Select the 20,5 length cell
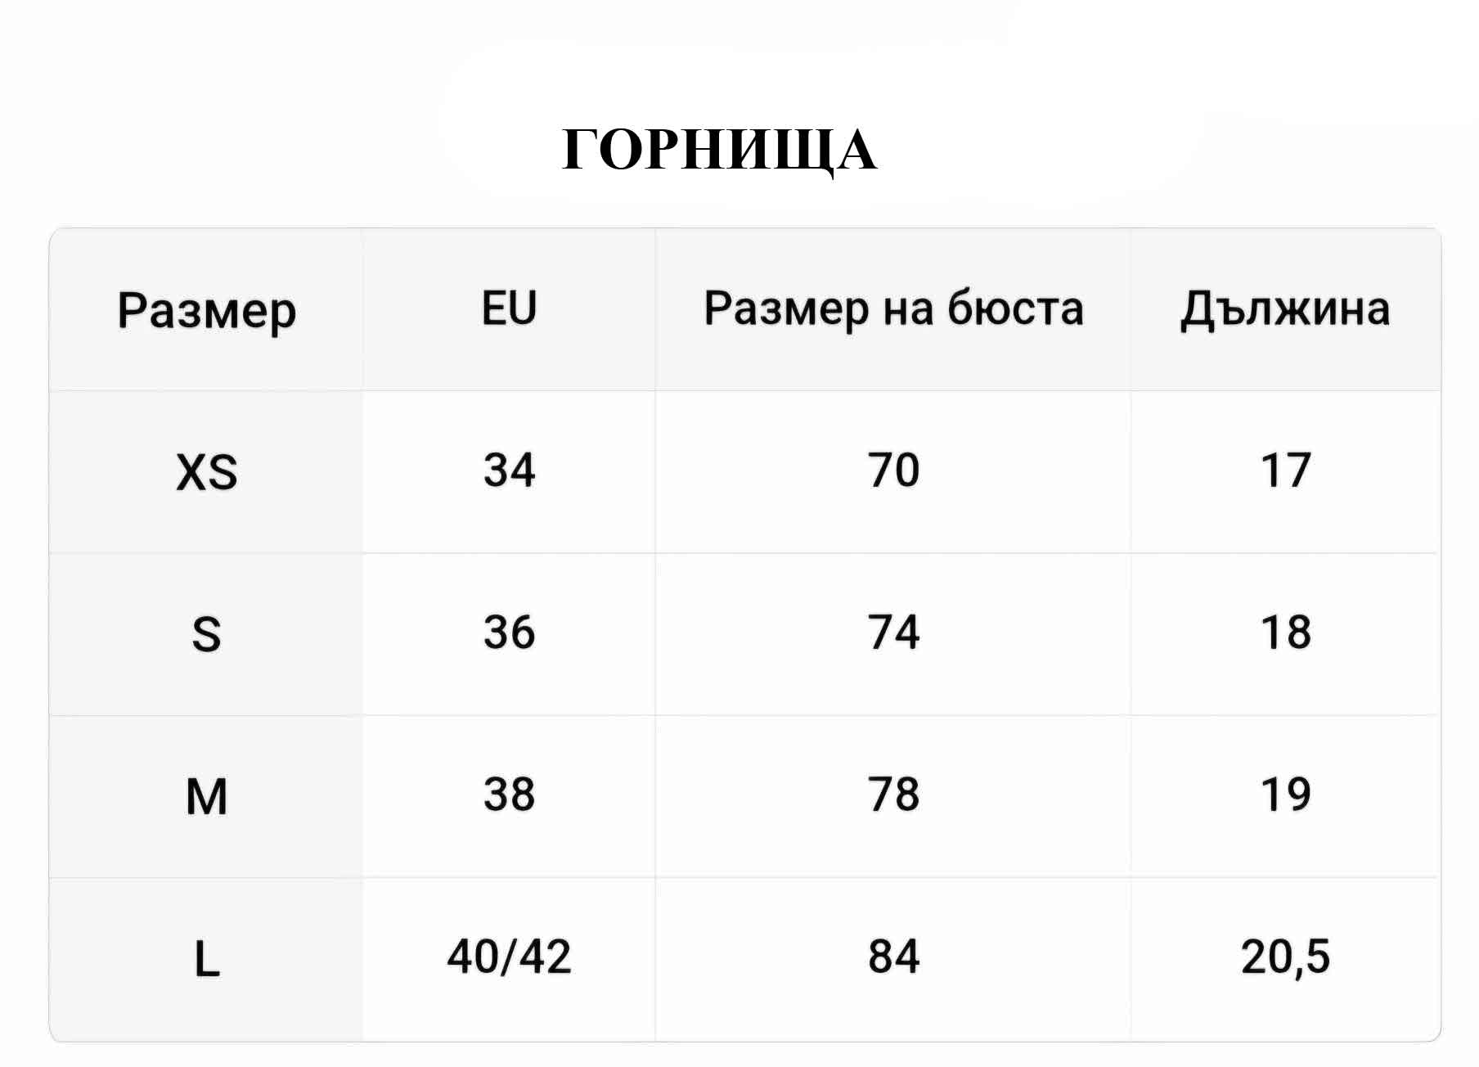 point(1285,957)
